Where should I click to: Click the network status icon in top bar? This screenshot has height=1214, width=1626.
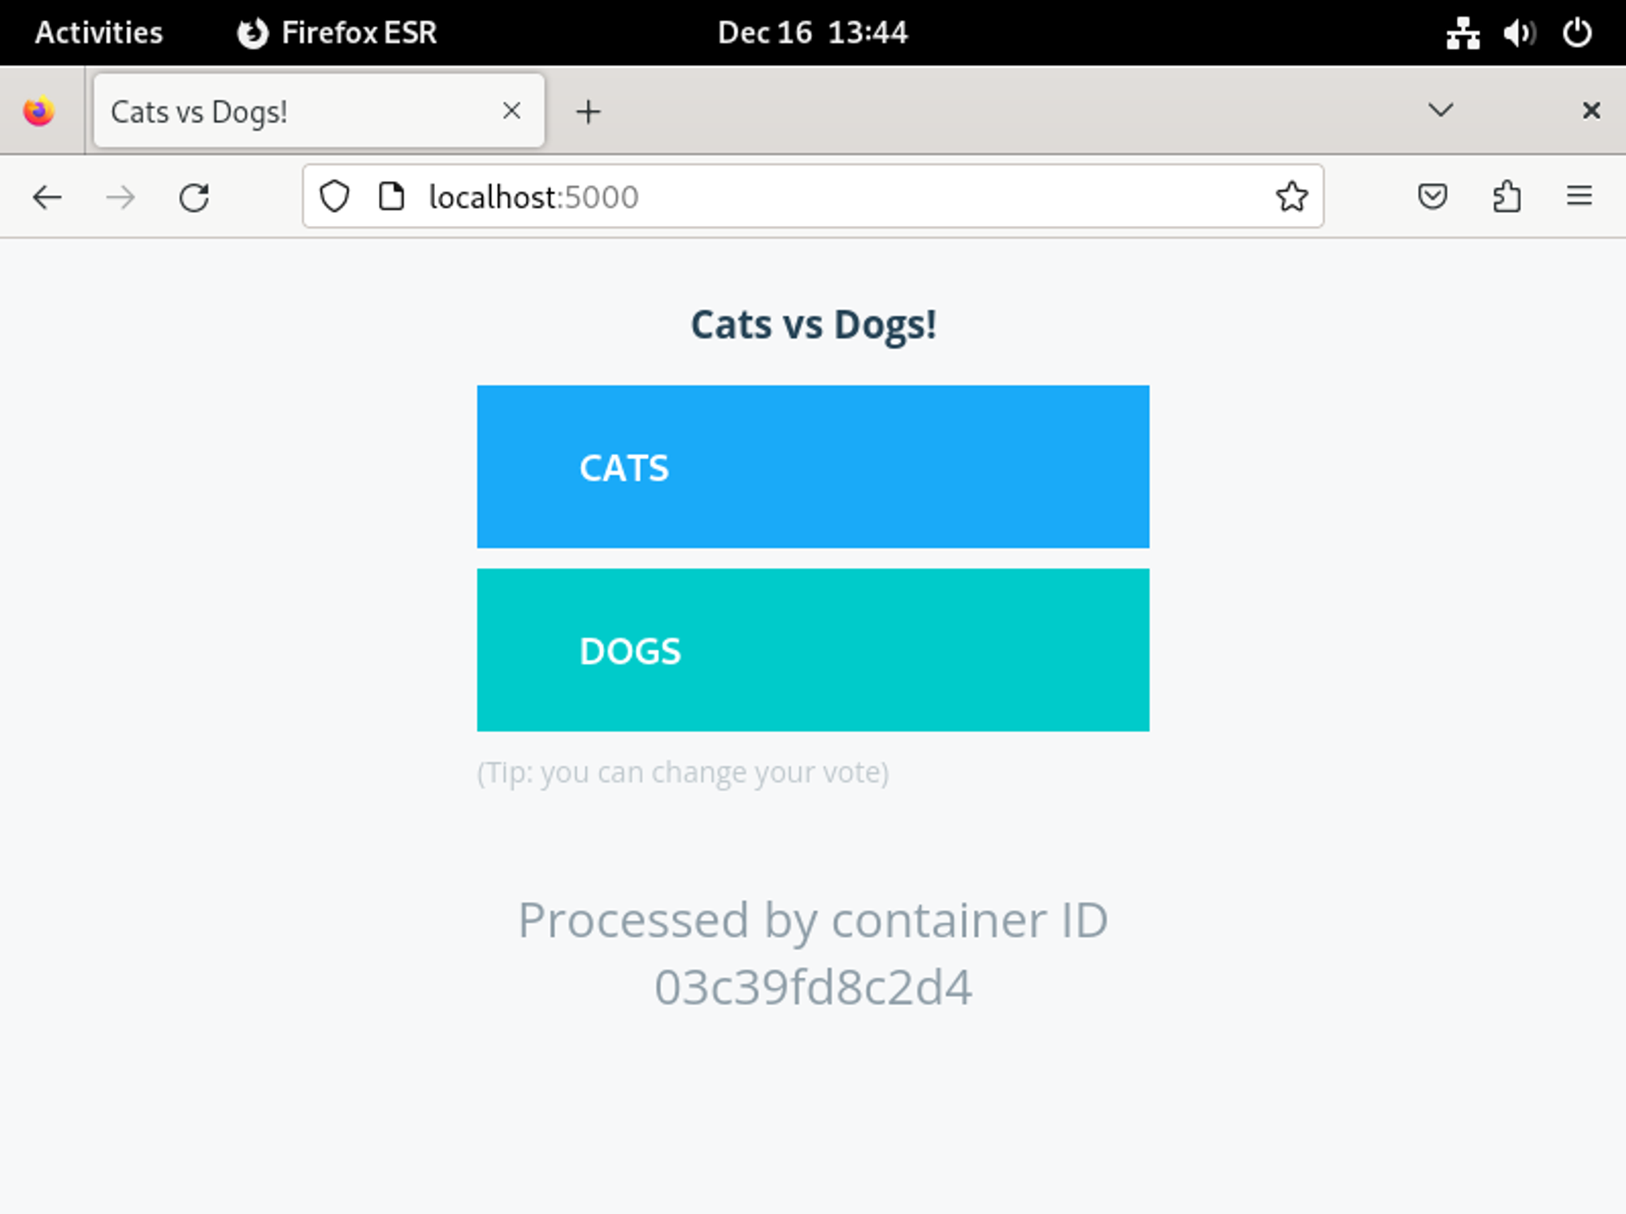pos(1462,32)
